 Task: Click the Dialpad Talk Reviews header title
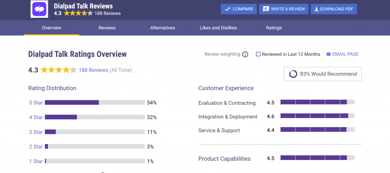pyautogui.click(x=83, y=6)
